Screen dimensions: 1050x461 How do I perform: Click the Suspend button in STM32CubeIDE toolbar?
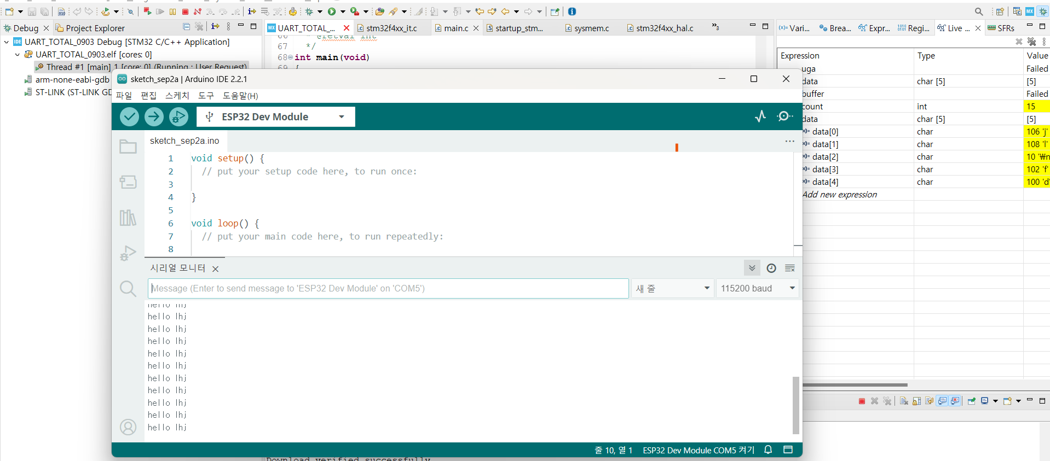tap(172, 11)
